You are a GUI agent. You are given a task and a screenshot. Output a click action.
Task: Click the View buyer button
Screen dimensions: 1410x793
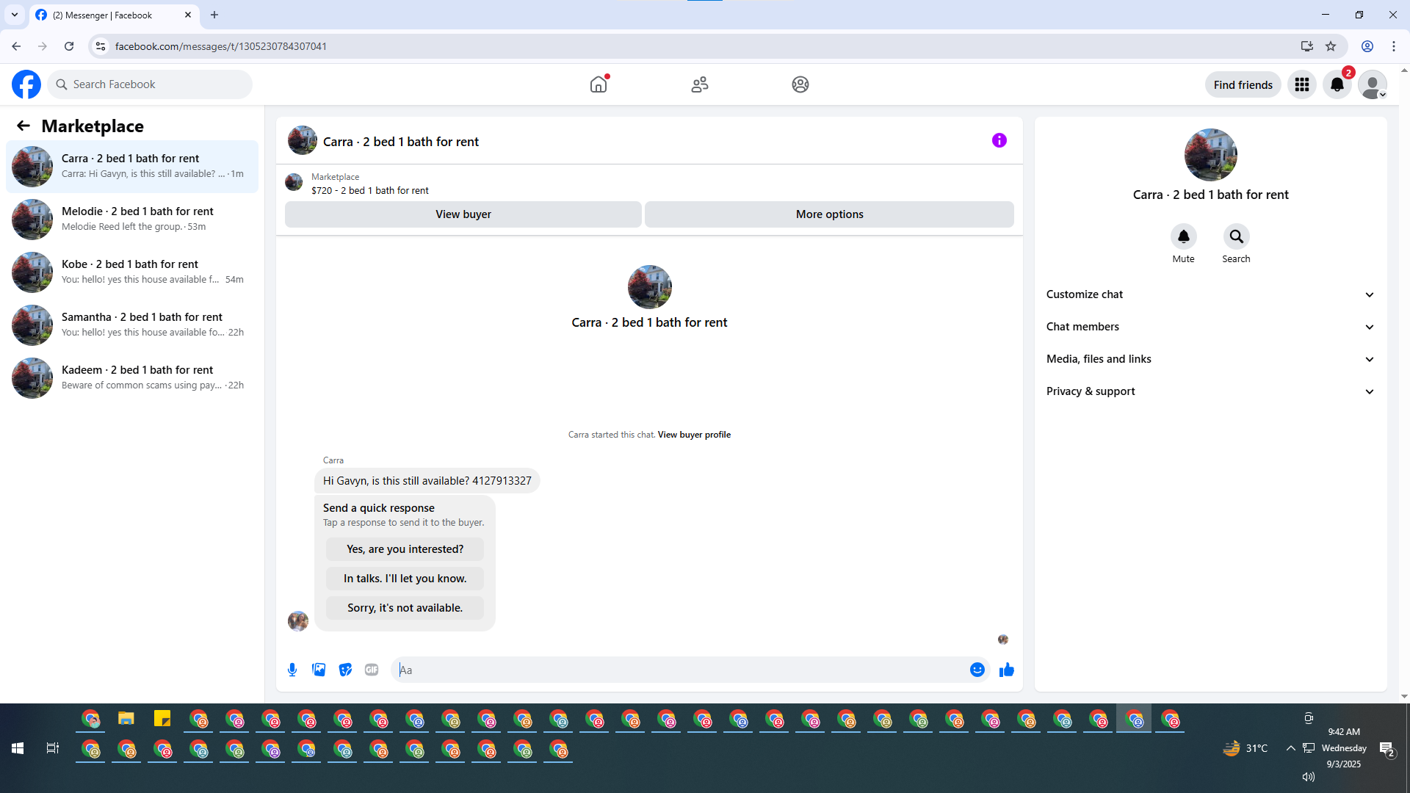pyautogui.click(x=463, y=214)
